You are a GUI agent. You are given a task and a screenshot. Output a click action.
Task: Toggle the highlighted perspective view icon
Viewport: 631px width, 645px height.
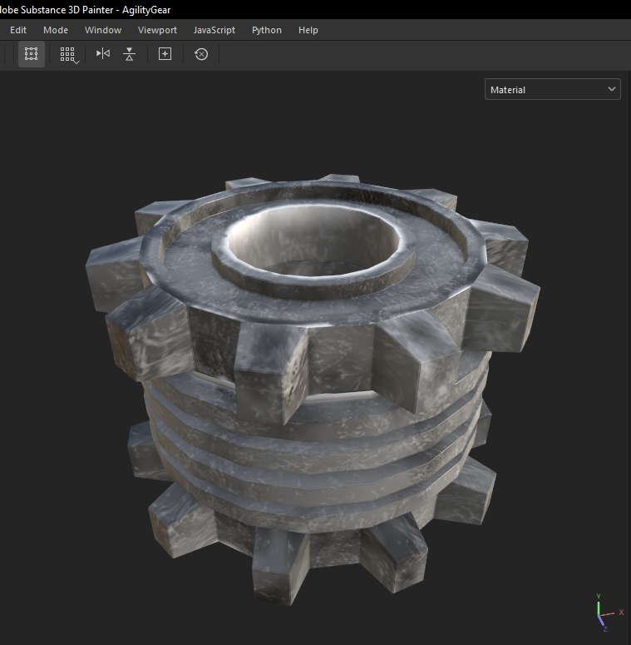click(32, 54)
